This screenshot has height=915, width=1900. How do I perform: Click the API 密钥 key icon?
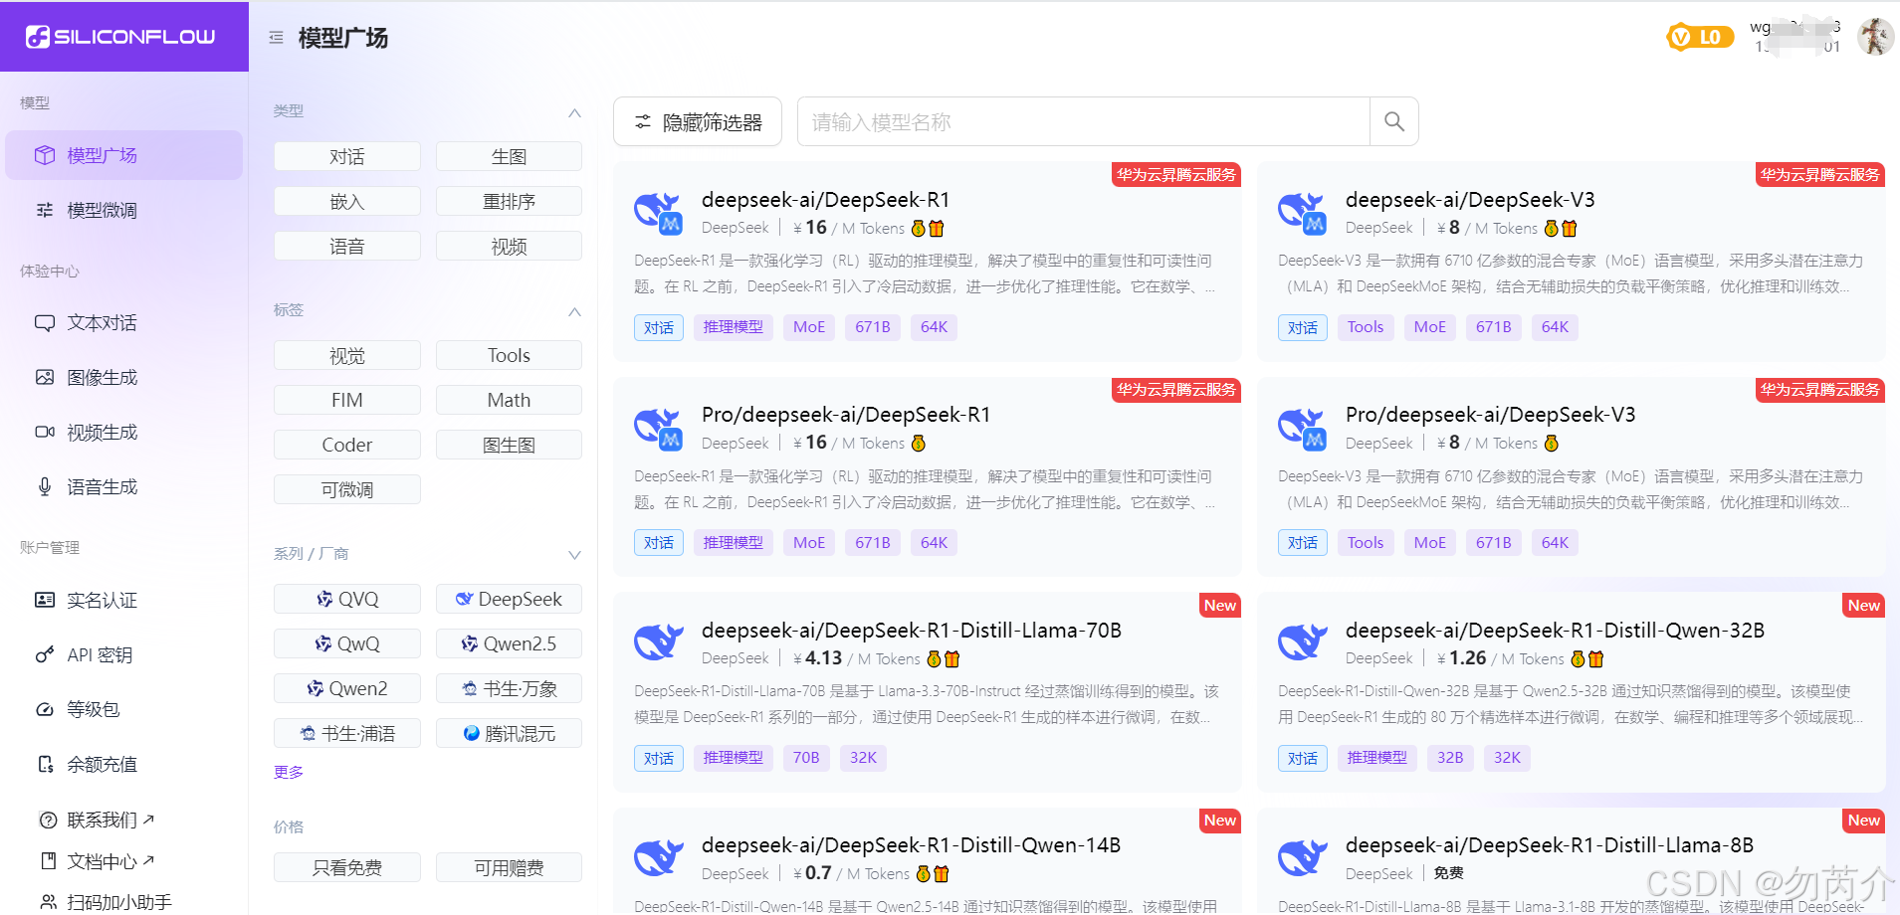point(45,654)
